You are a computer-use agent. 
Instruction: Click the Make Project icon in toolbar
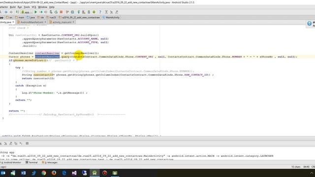[x=17, y=12]
